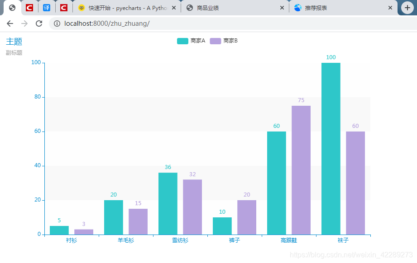This screenshot has width=417, height=263.
Task: Click the 副标题 subtitle text
Action: click(x=14, y=52)
